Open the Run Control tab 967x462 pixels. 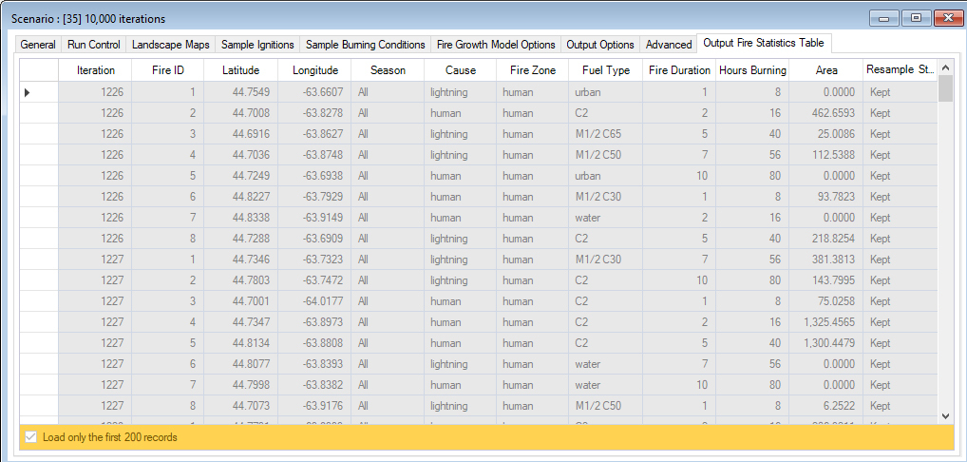click(x=94, y=45)
